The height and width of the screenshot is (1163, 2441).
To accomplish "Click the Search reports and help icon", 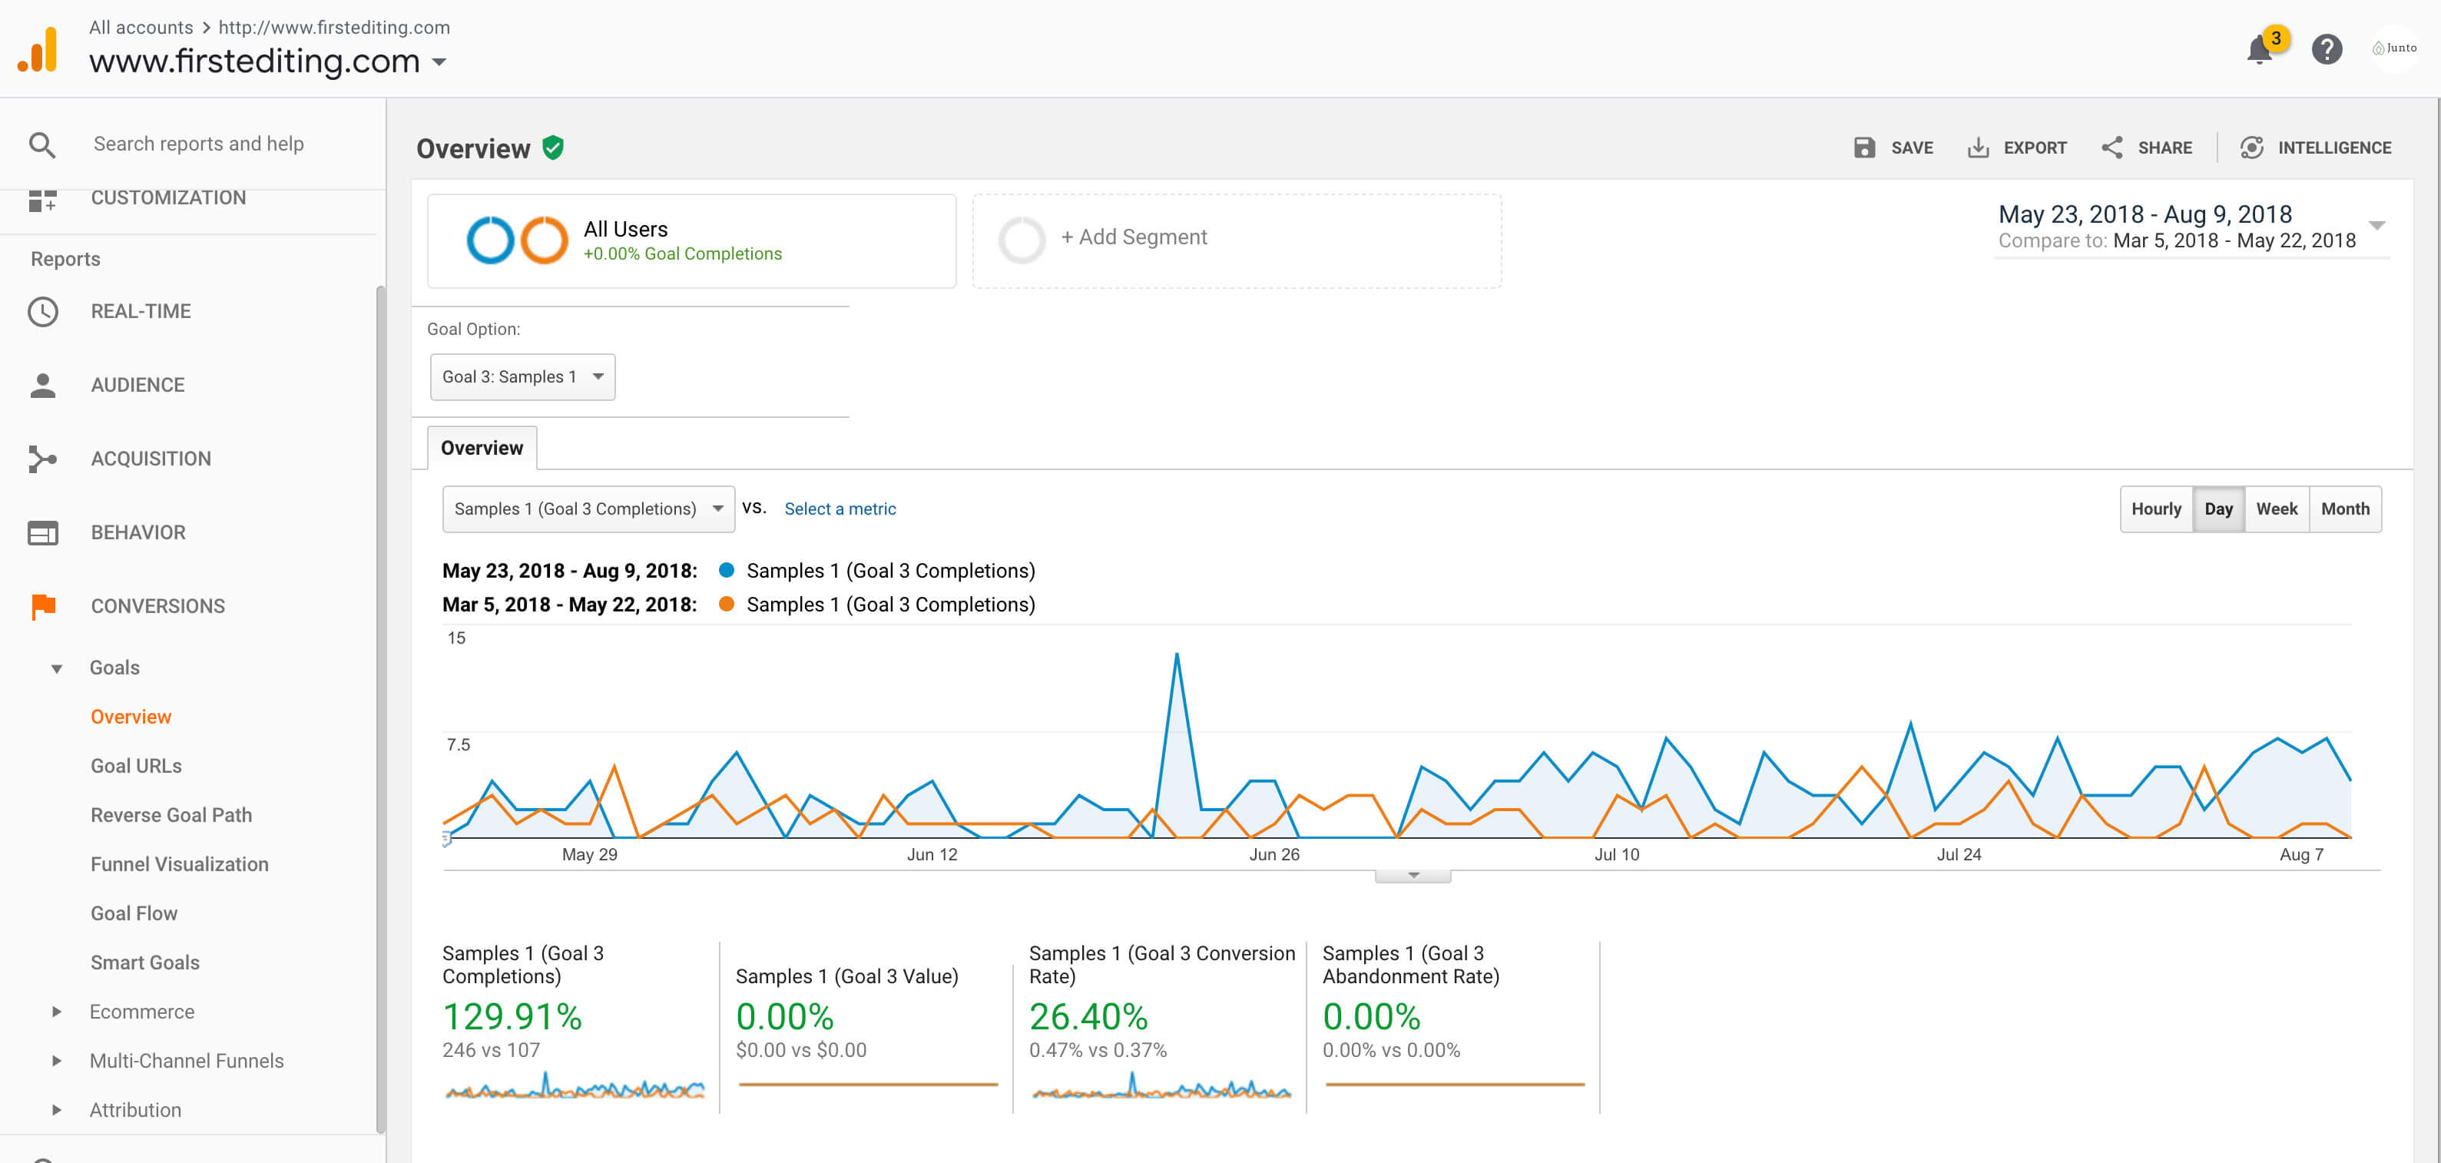I will pos(41,143).
